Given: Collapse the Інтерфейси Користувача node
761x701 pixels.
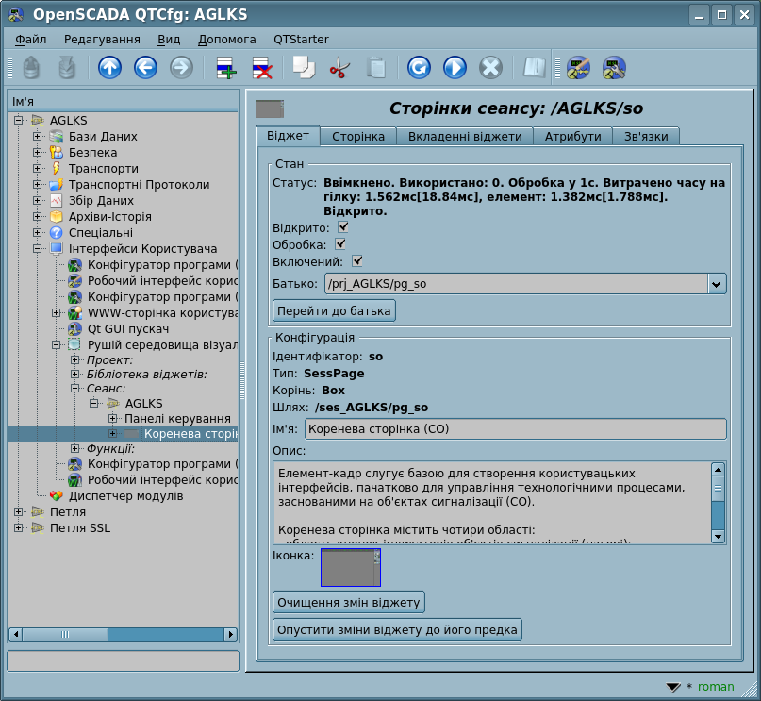Looking at the screenshot, I should (37, 248).
